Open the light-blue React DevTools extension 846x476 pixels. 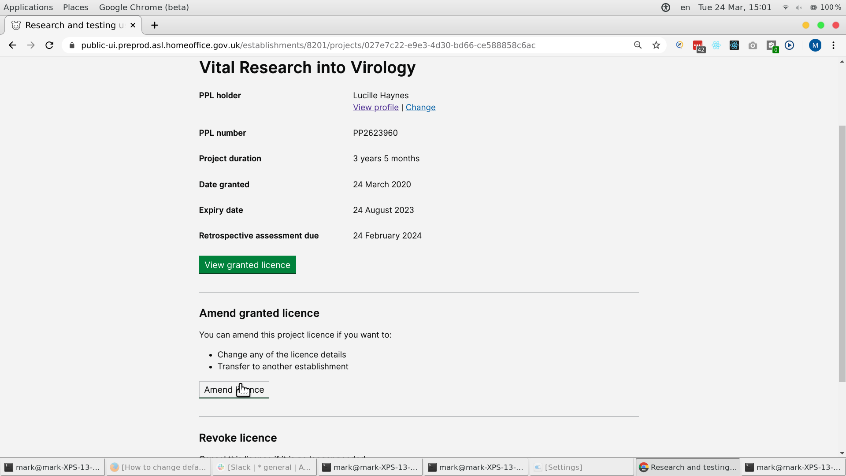tap(716, 45)
